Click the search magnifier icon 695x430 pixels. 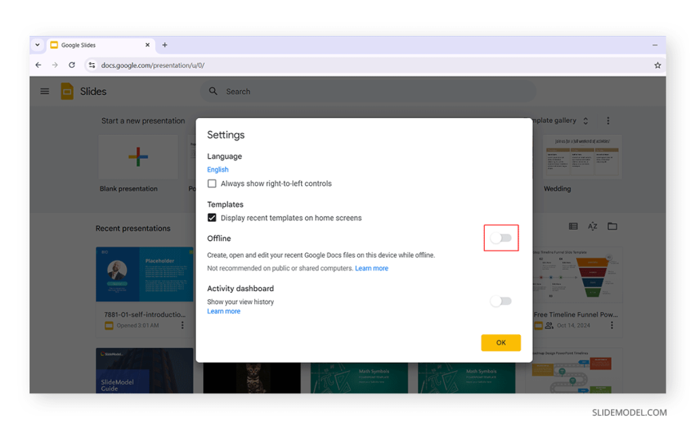(x=213, y=91)
